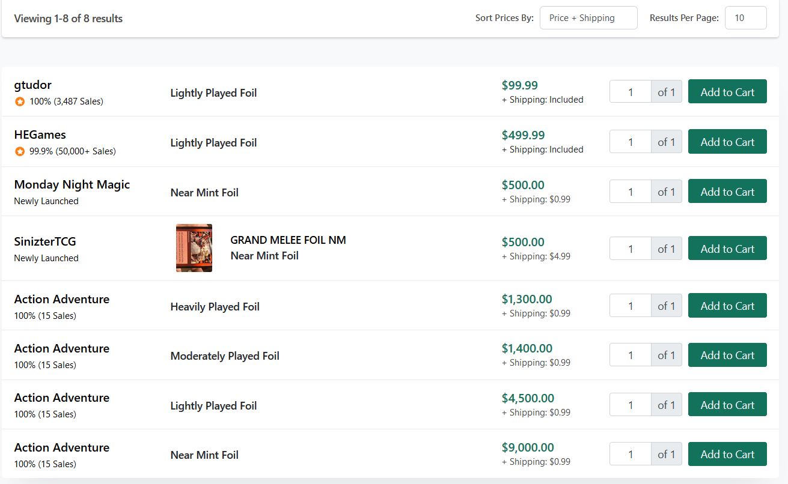Add $1,400.00 Moderately Played Foil to cart

tap(727, 355)
